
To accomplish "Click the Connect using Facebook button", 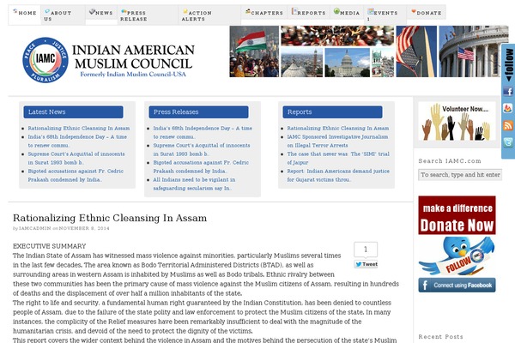I will tap(457, 286).
